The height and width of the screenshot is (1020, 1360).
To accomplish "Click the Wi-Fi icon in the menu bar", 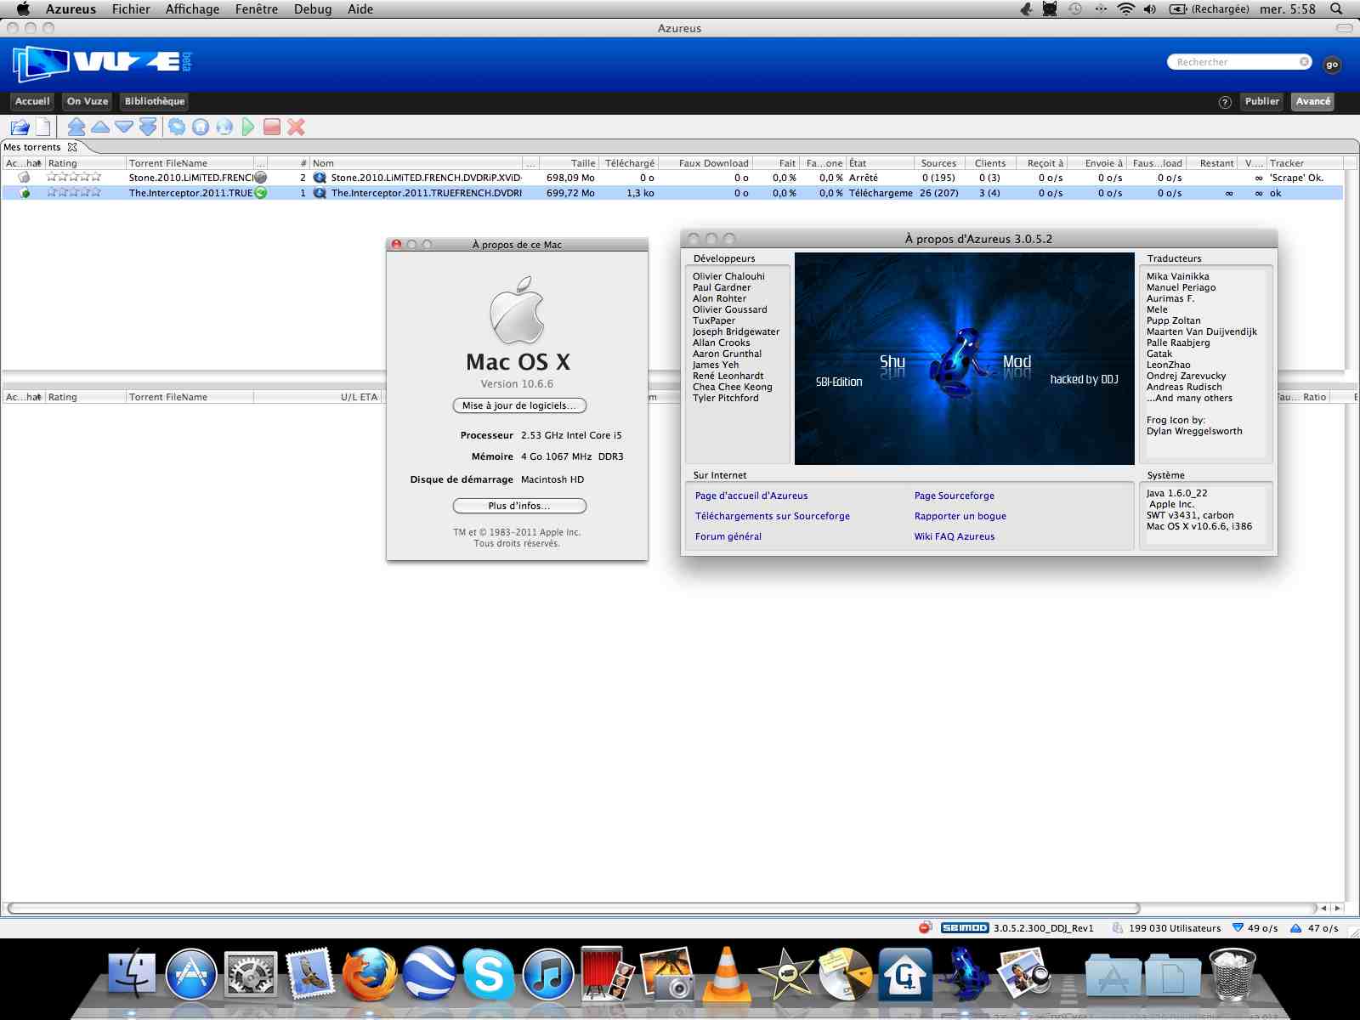I will (x=1125, y=9).
